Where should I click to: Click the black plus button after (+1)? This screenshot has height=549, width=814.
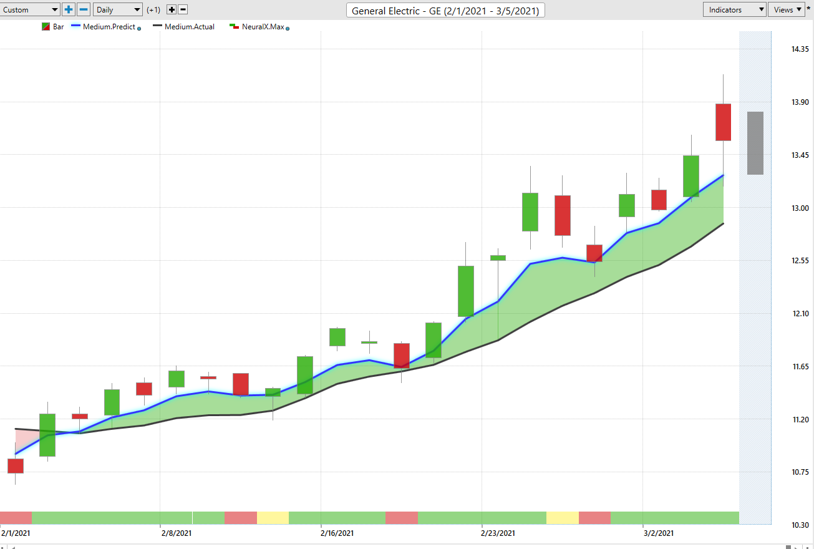pos(172,10)
